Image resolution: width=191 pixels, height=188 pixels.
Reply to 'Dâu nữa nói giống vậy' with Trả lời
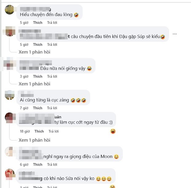pyautogui.click(x=52, y=76)
